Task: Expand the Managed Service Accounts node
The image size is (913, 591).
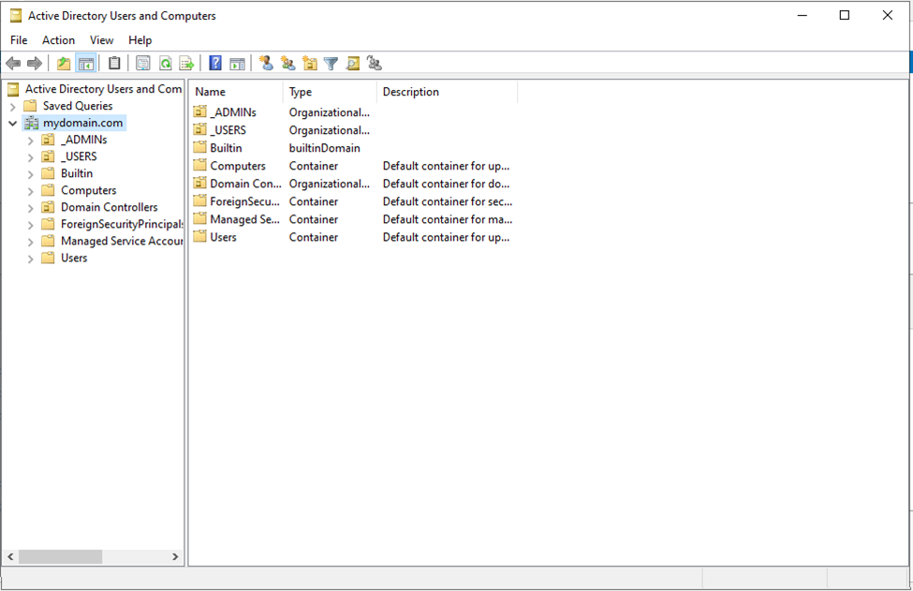Action: coord(31,242)
